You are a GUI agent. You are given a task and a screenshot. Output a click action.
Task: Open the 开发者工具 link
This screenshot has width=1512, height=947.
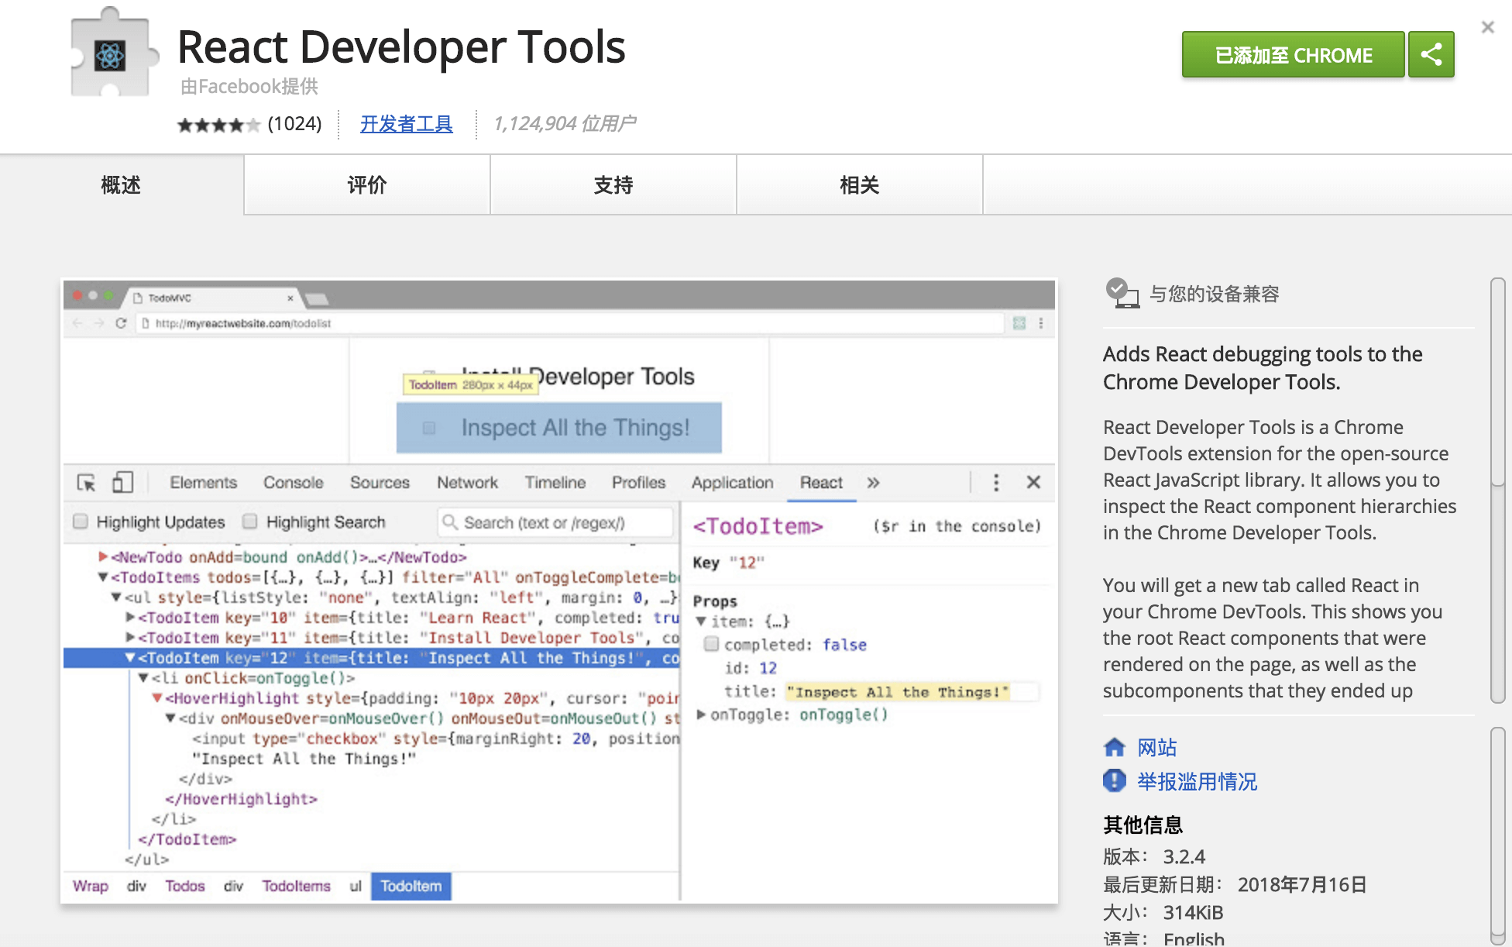[406, 123]
